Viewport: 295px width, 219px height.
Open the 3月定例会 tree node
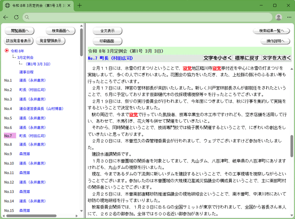[25, 57]
